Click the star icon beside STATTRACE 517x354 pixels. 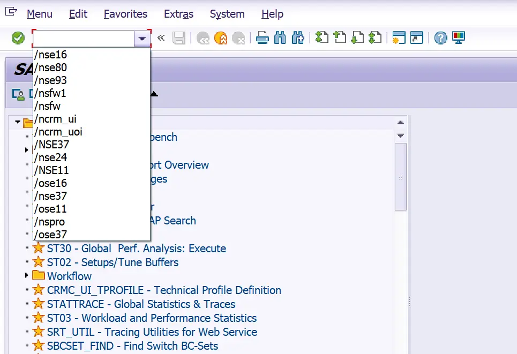point(39,303)
